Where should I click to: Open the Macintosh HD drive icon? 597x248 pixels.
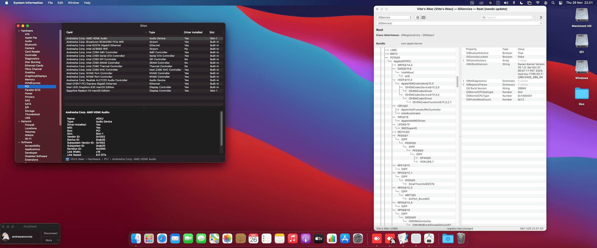pos(581,15)
